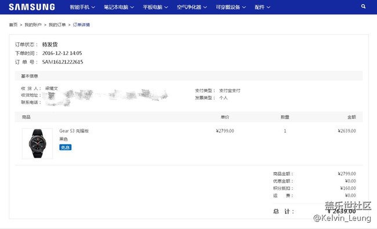
Task: Click the 总计 total ¥2639.00
Action: click(x=342, y=211)
